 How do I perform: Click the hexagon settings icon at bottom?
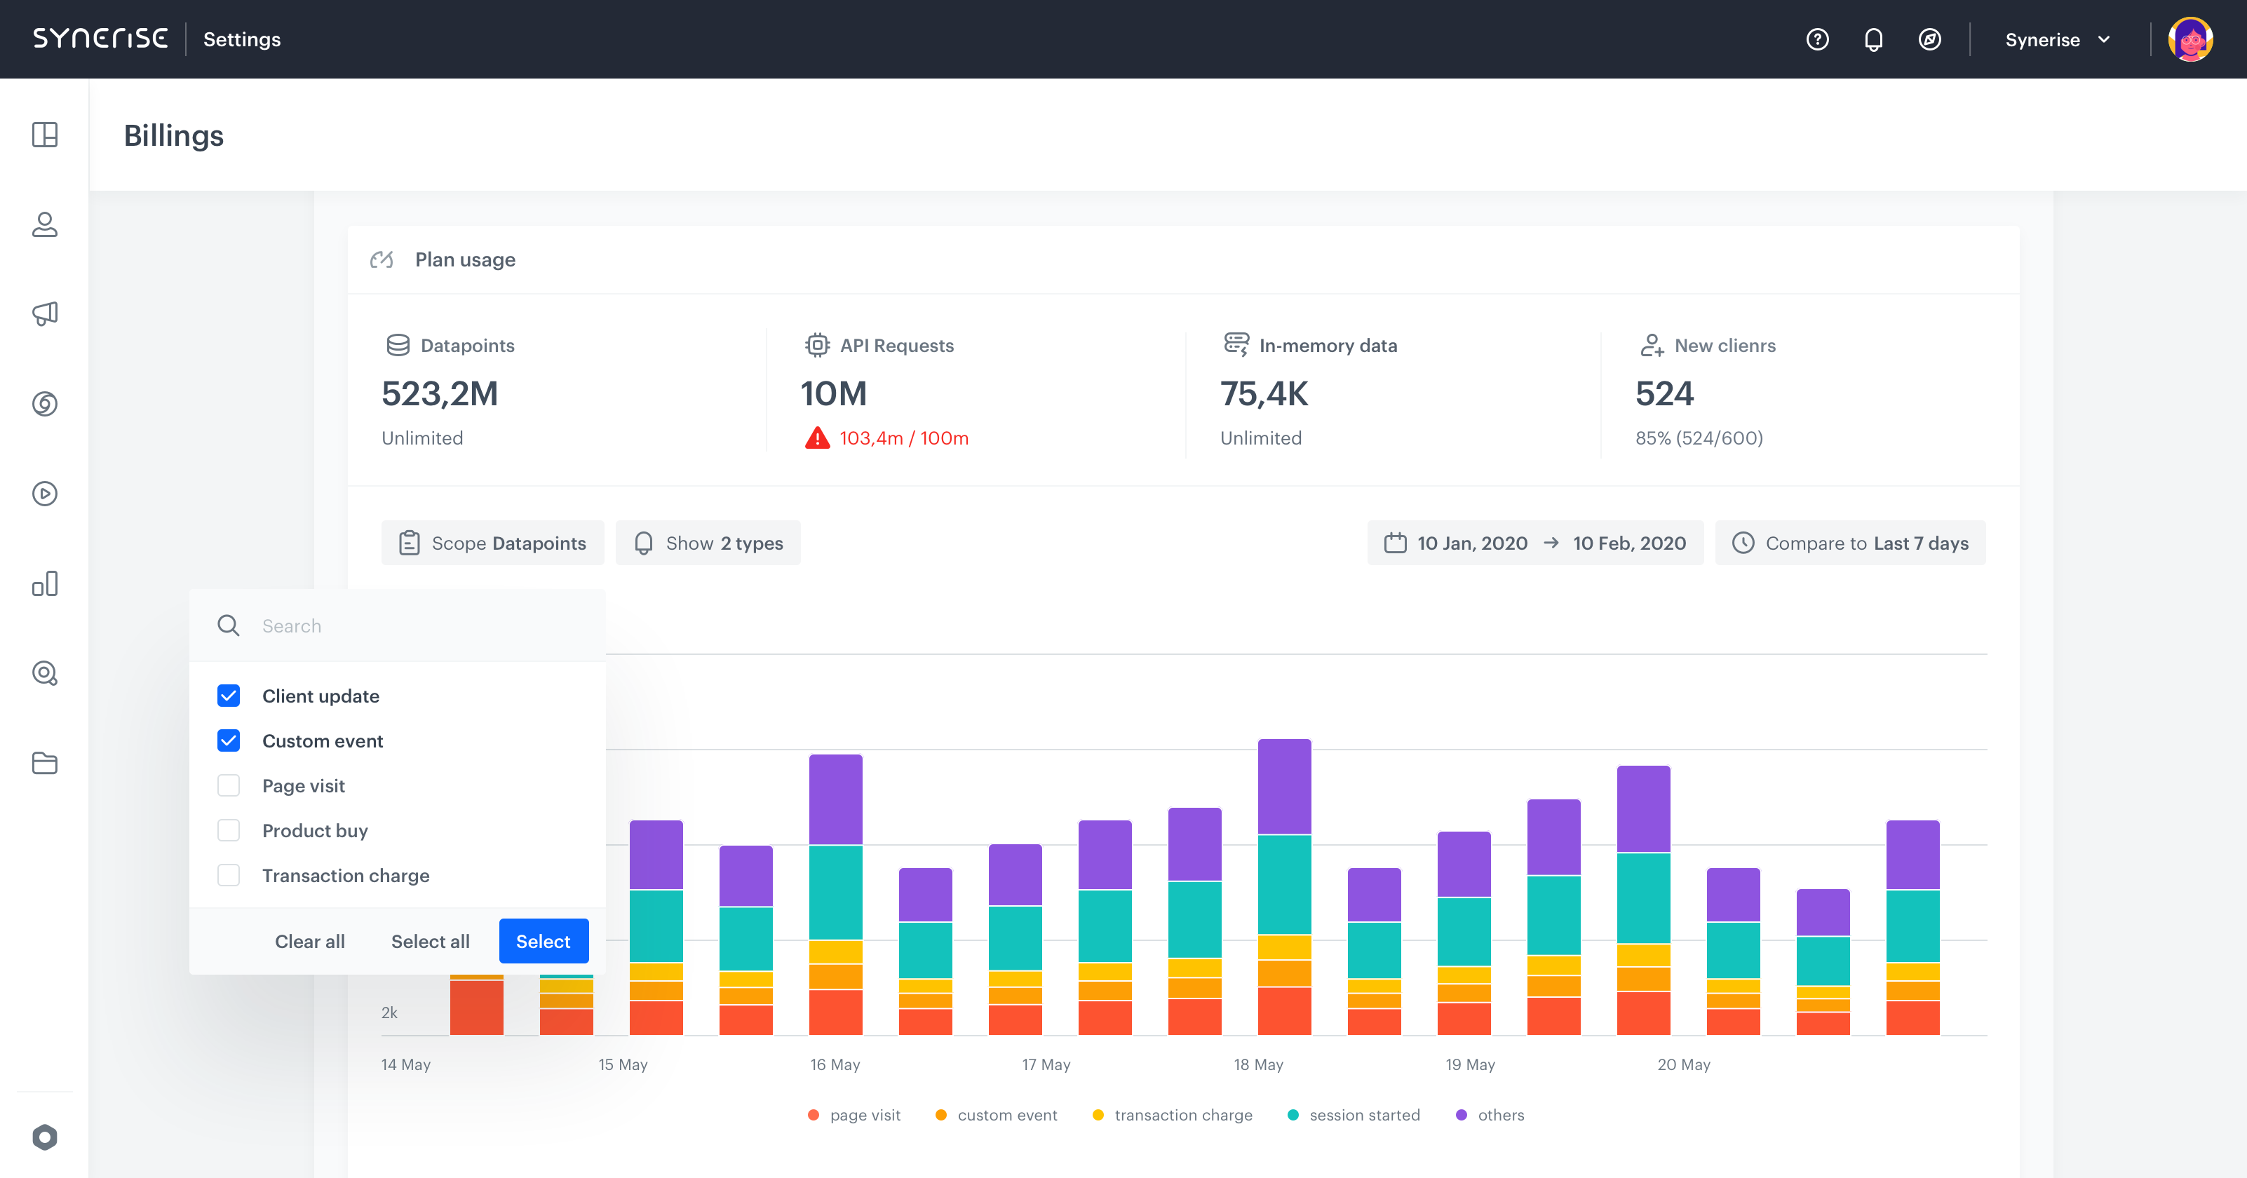[x=44, y=1137]
